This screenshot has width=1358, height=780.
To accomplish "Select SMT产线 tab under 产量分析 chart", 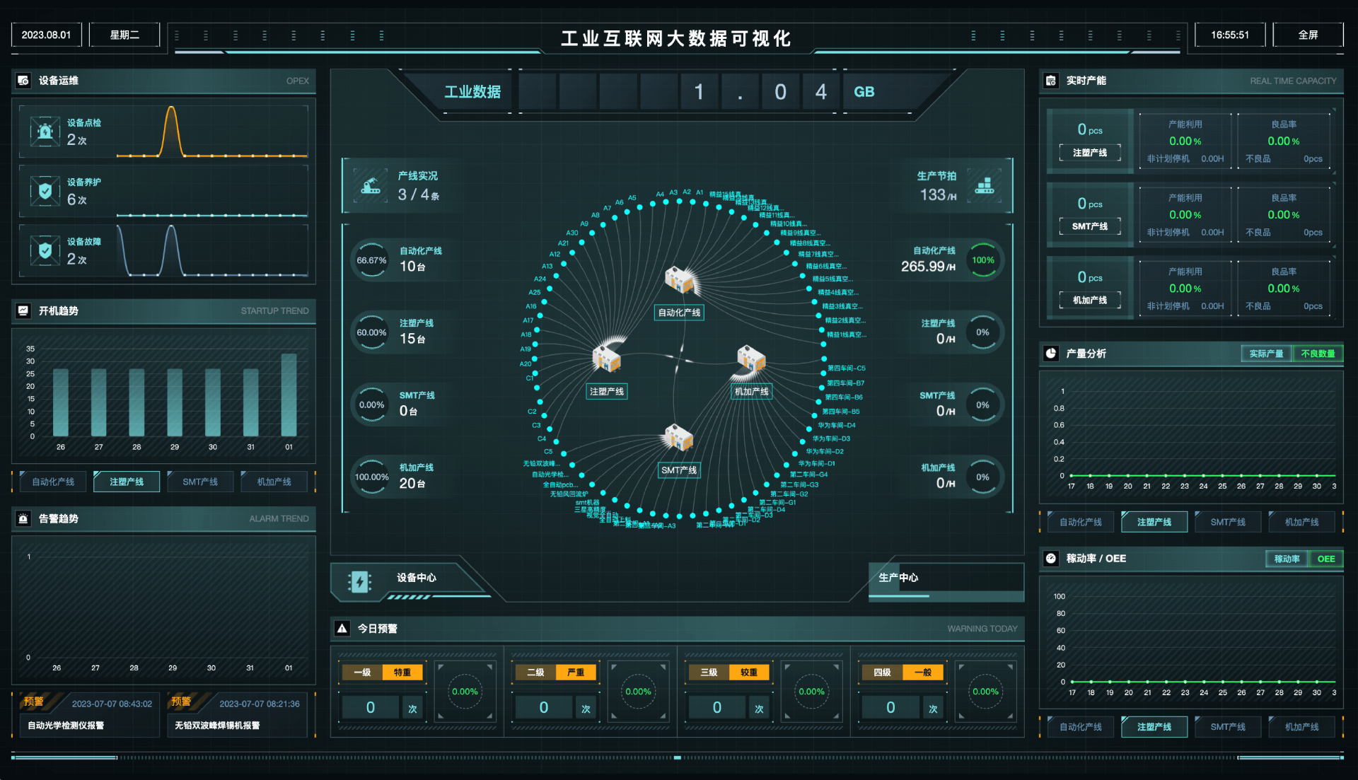I will coord(1227,522).
